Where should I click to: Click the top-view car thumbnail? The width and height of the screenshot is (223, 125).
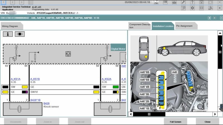[x=144, y=49]
